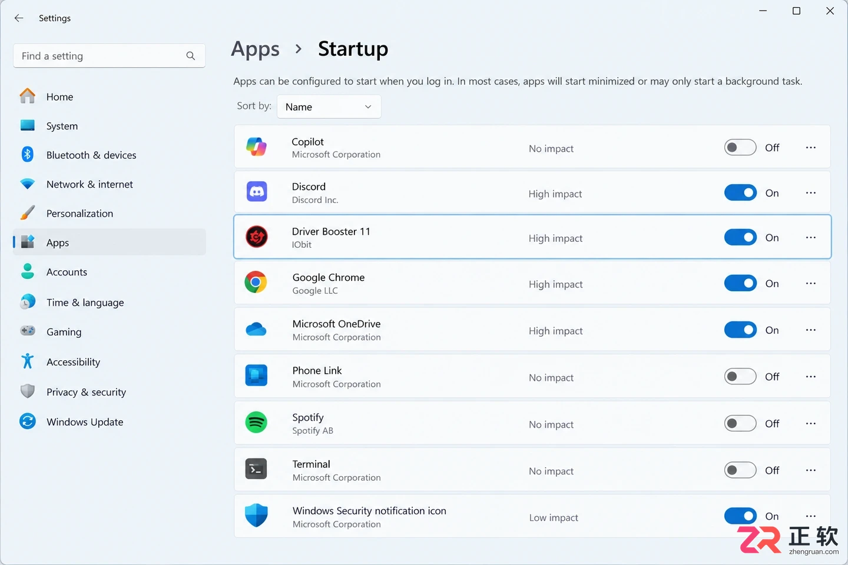
Task: Open more options for Discord
Action: pyautogui.click(x=811, y=192)
